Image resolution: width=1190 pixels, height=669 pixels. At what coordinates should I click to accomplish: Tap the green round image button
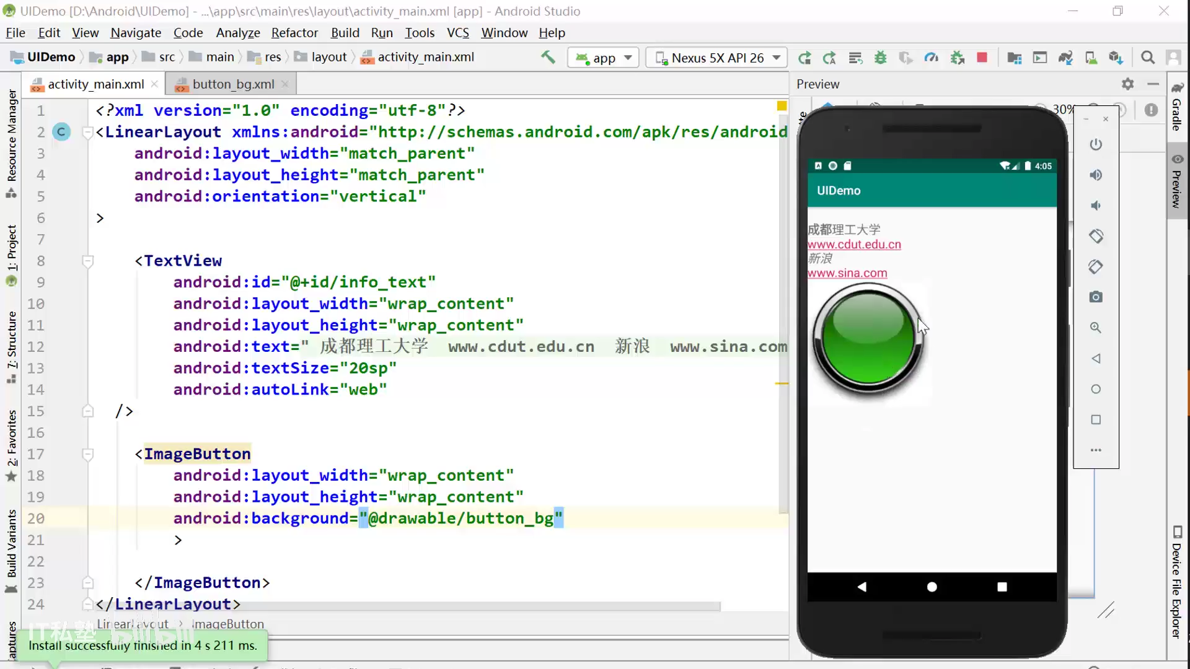click(x=868, y=338)
